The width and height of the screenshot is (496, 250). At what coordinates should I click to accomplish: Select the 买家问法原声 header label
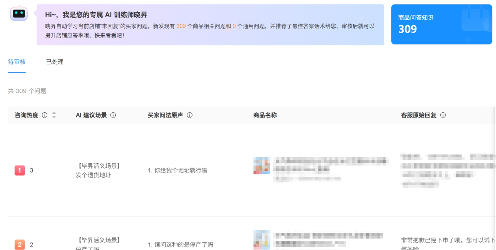pos(166,115)
